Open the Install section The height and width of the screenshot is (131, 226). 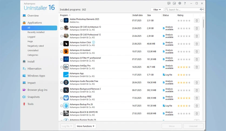(31, 62)
